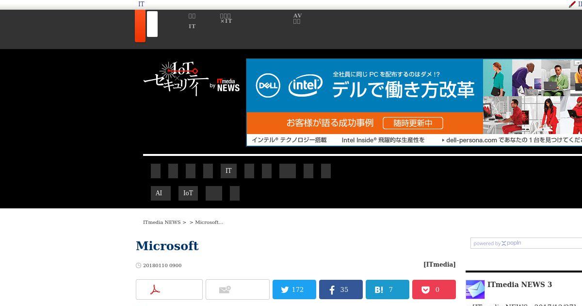Open the ×IT header menu item
582x306 pixels.
(226, 18)
